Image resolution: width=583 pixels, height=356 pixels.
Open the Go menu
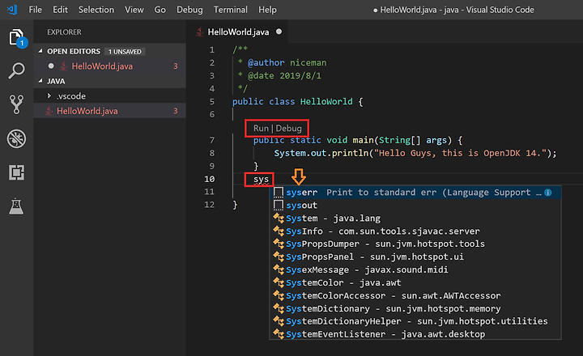(x=160, y=10)
